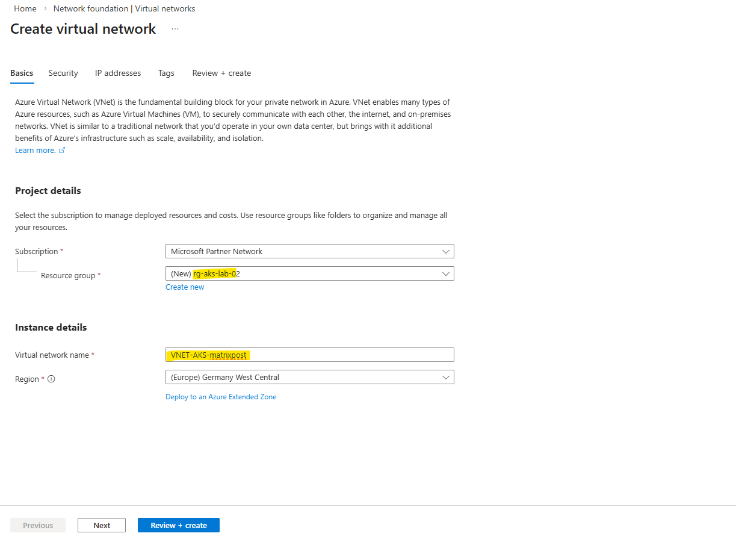Go to the Tags tab
The image size is (736, 542).
click(166, 73)
